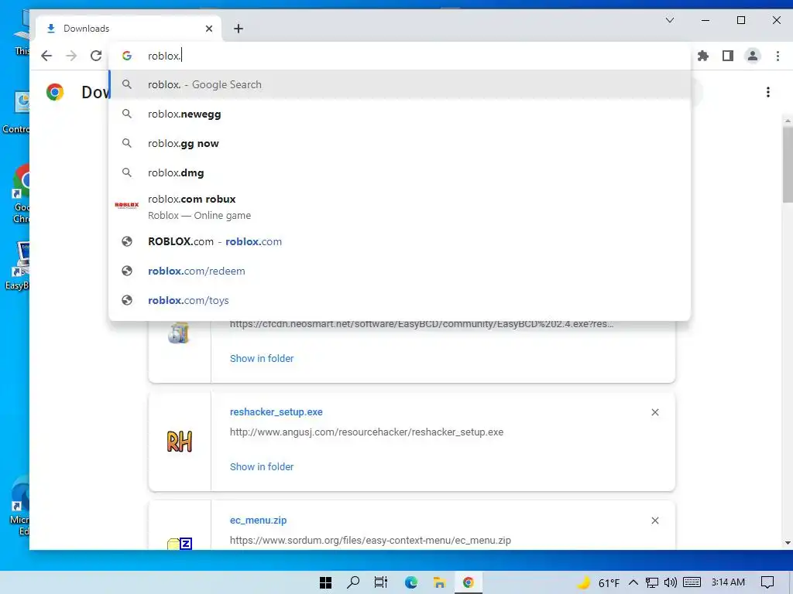Click the Chrome taskbar icon
793x594 pixels.
[469, 583]
